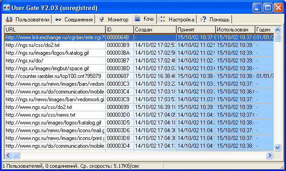Viewport: 286px width, 171px height.
Task: Click ID cell 000003B7
Action: click(119, 61)
